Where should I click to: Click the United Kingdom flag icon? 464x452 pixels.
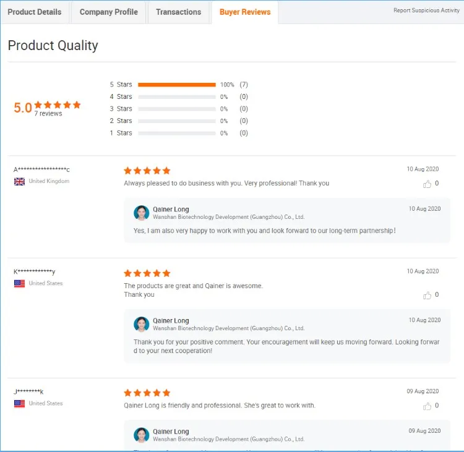19,181
